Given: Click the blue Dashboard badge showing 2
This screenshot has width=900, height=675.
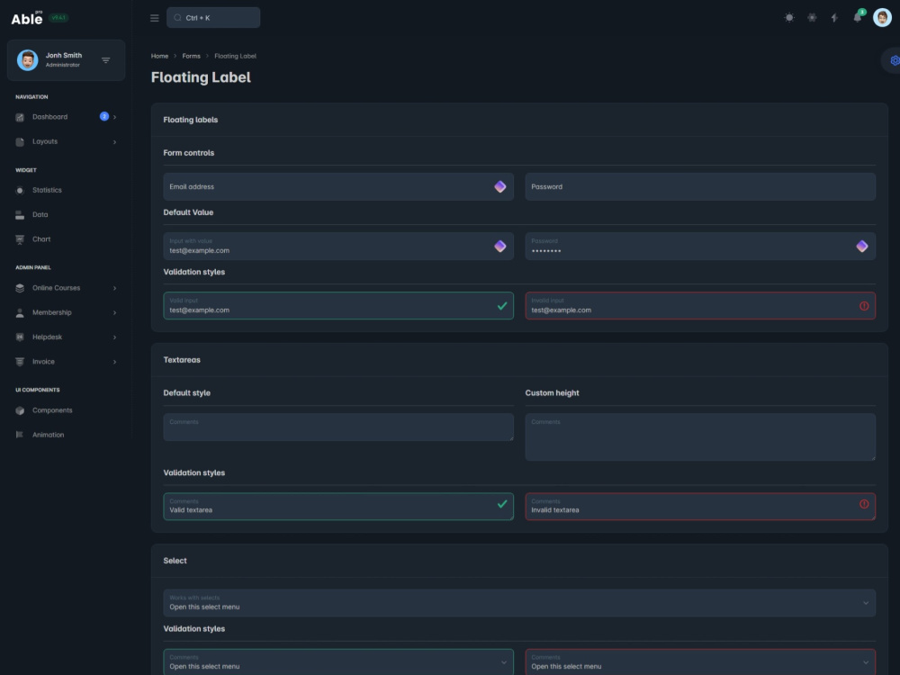Looking at the screenshot, I should pos(103,116).
